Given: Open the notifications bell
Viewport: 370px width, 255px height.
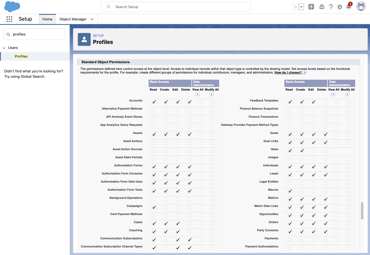Looking at the screenshot, I should (x=349, y=7).
